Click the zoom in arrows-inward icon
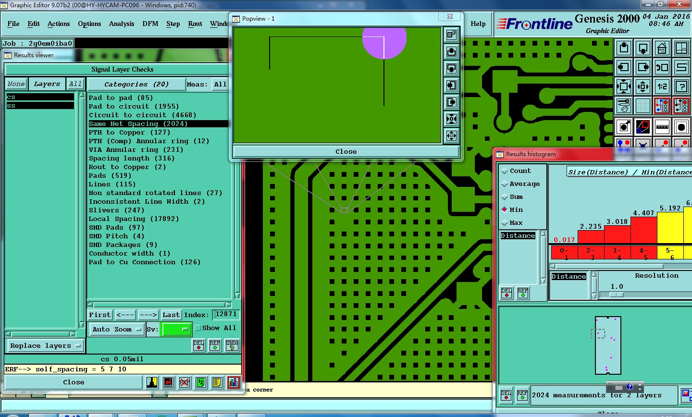Screen dimensions: 692x417 point(624,87)
